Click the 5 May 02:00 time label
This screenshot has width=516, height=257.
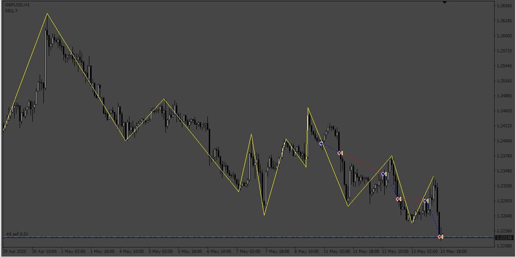[x=160, y=252]
